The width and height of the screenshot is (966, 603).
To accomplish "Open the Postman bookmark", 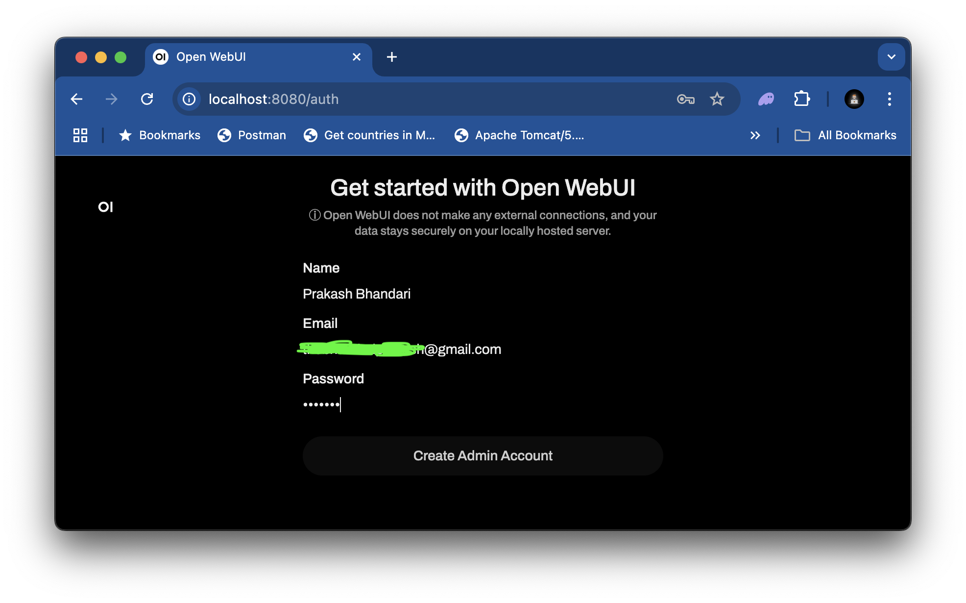I will 252,135.
